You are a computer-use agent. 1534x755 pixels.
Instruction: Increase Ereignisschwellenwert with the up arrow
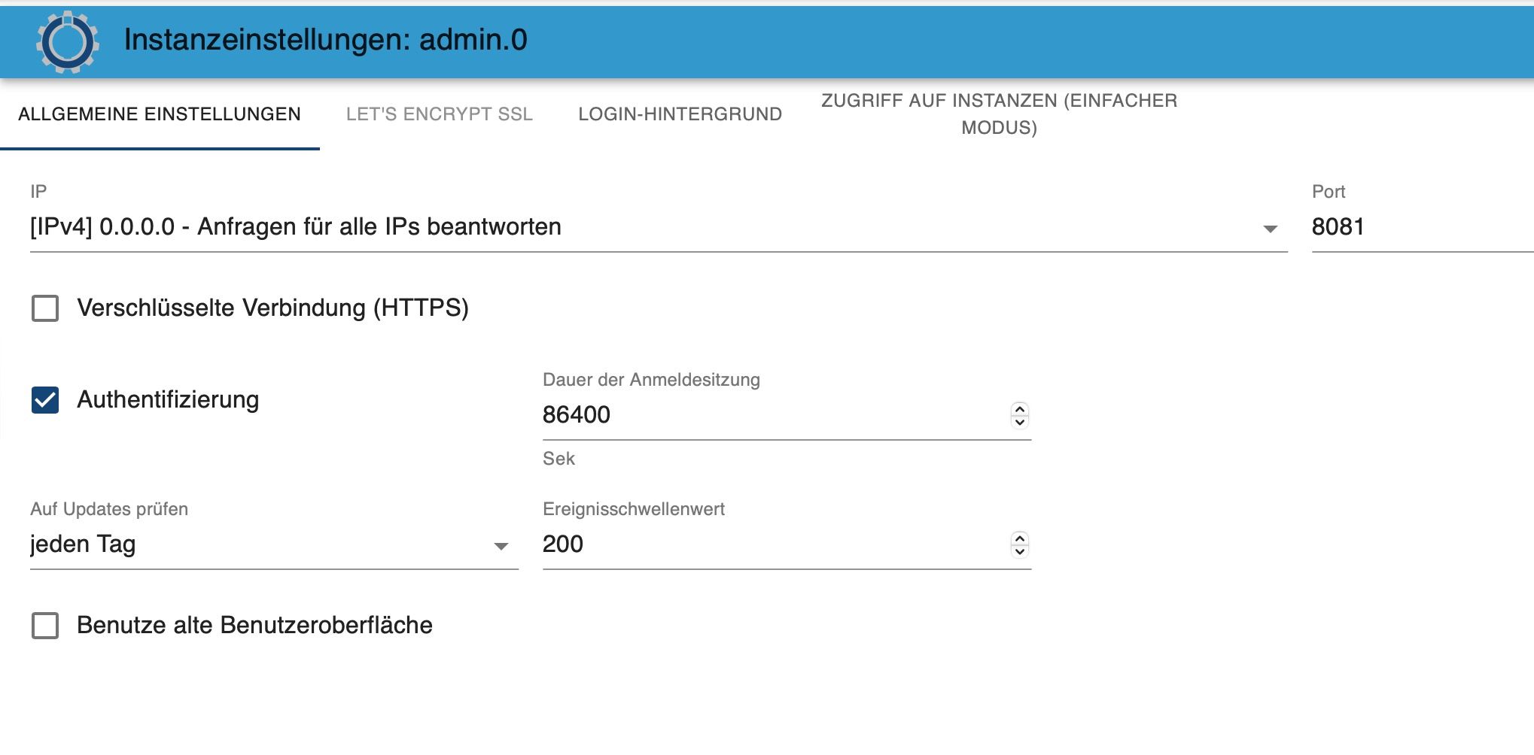click(1020, 538)
